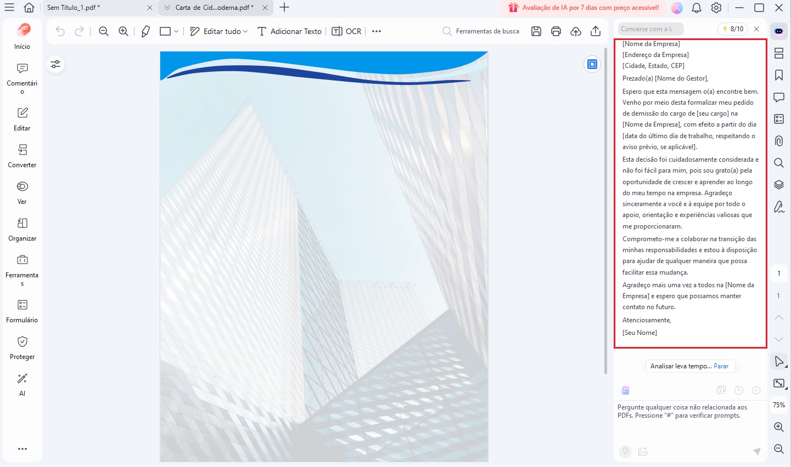Toggle the properties settings panel on the left
Image resolution: width=791 pixels, height=467 pixels.
[x=55, y=64]
